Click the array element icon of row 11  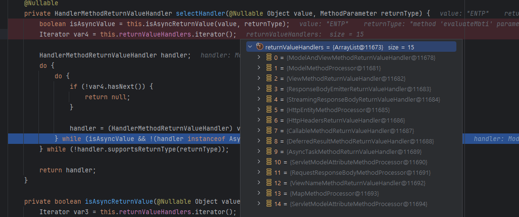pos(269,173)
